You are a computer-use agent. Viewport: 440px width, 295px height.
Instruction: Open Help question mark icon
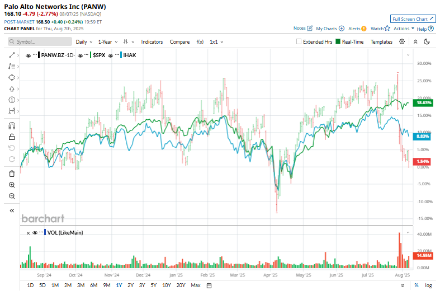coord(431,29)
